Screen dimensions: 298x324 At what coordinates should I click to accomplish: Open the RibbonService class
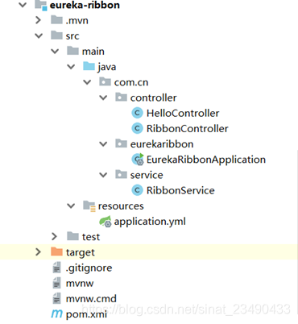pos(180,190)
